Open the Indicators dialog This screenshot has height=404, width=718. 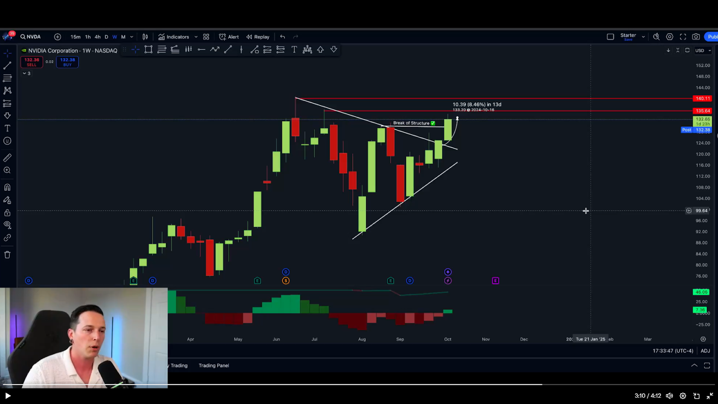coord(174,37)
